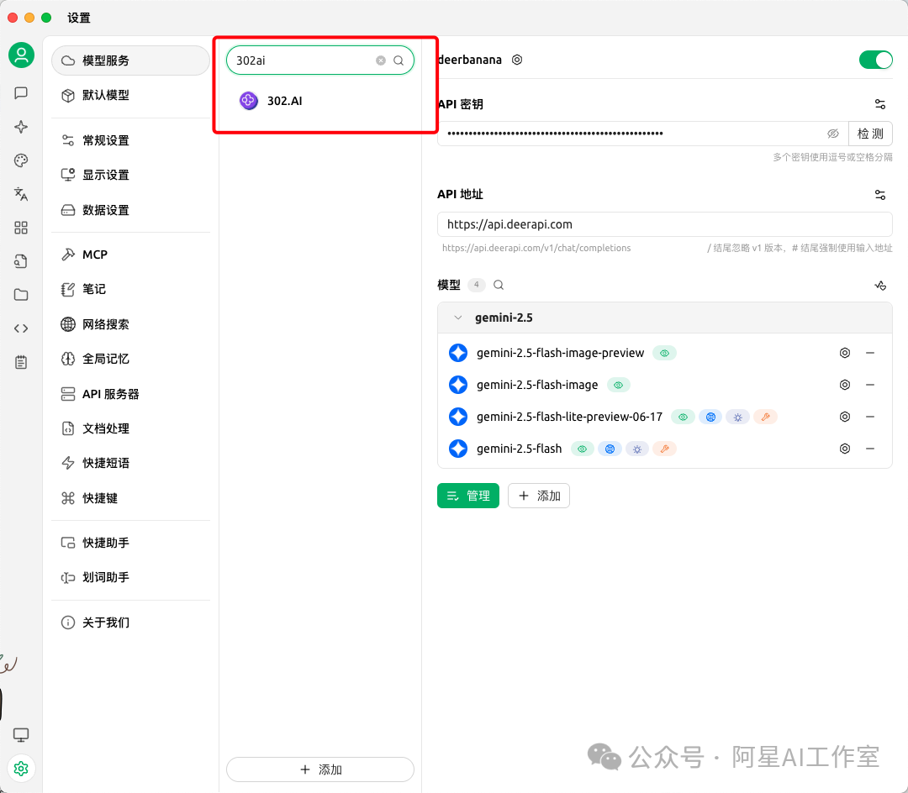This screenshot has height=793, width=908.
Task: Open settings for gemini-2.5-flash-image
Action: (845, 385)
